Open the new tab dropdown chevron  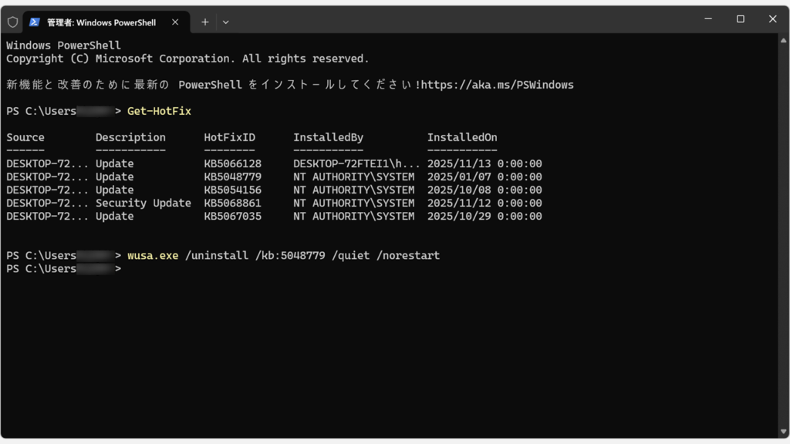point(225,22)
